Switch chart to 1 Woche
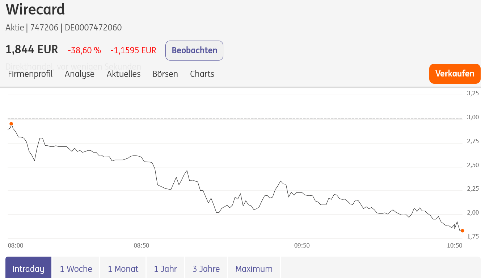 (x=76, y=268)
